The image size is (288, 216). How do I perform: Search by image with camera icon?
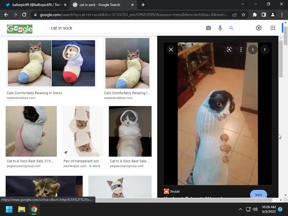point(208,28)
